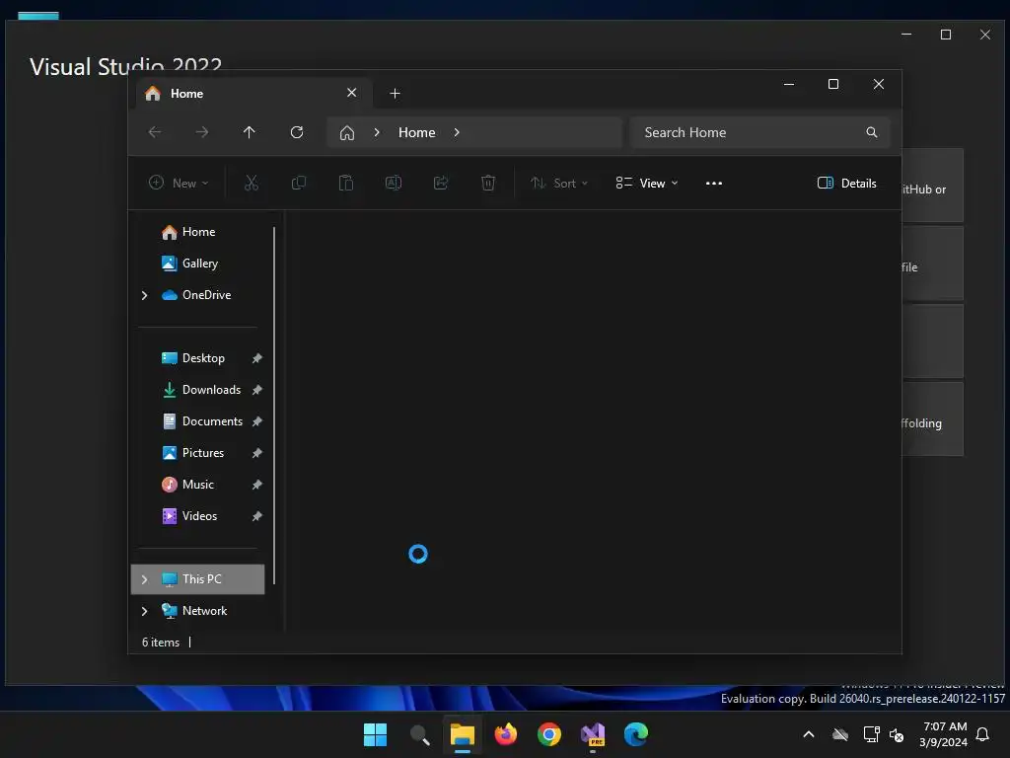The width and height of the screenshot is (1010, 758).
Task: Click the pin icon beside Music
Action: (x=257, y=485)
